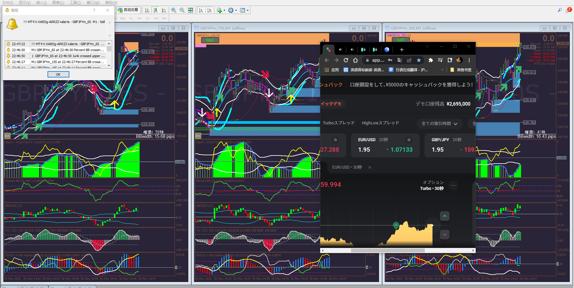Image resolution: width=574 pixels, height=288 pixels.
Task: Open the media control icon
Action: [x=440, y=60]
